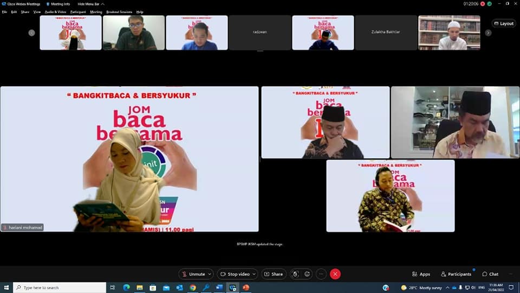Open the Layout options
Screen dimensions: 520x293
pyautogui.click(x=504, y=23)
